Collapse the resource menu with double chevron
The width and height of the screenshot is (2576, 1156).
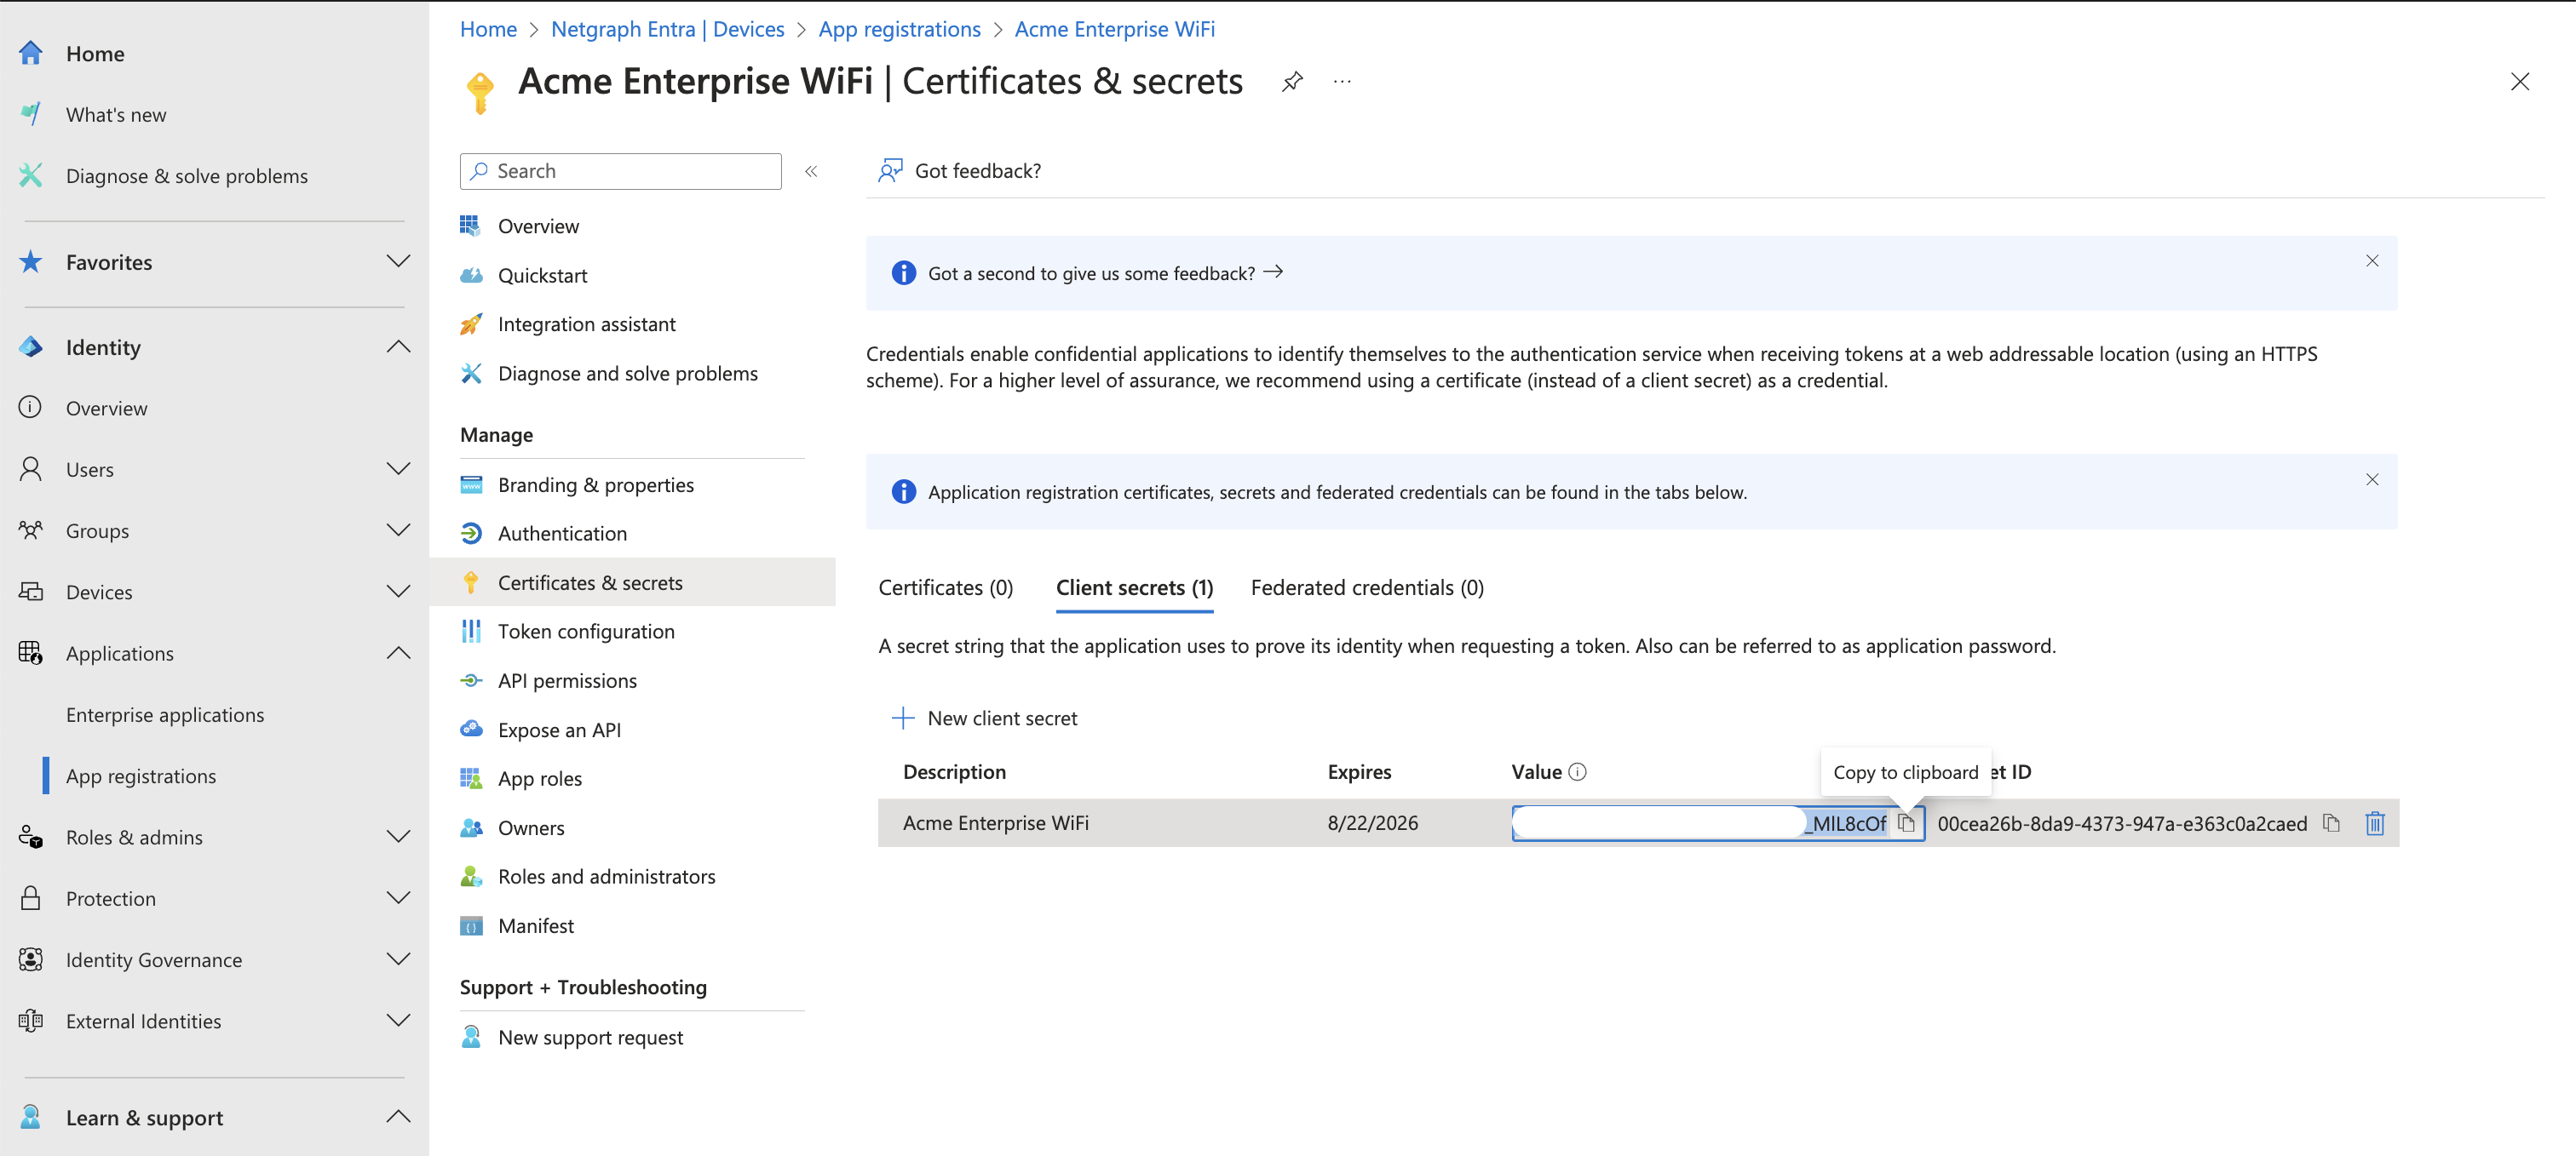point(811,171)
